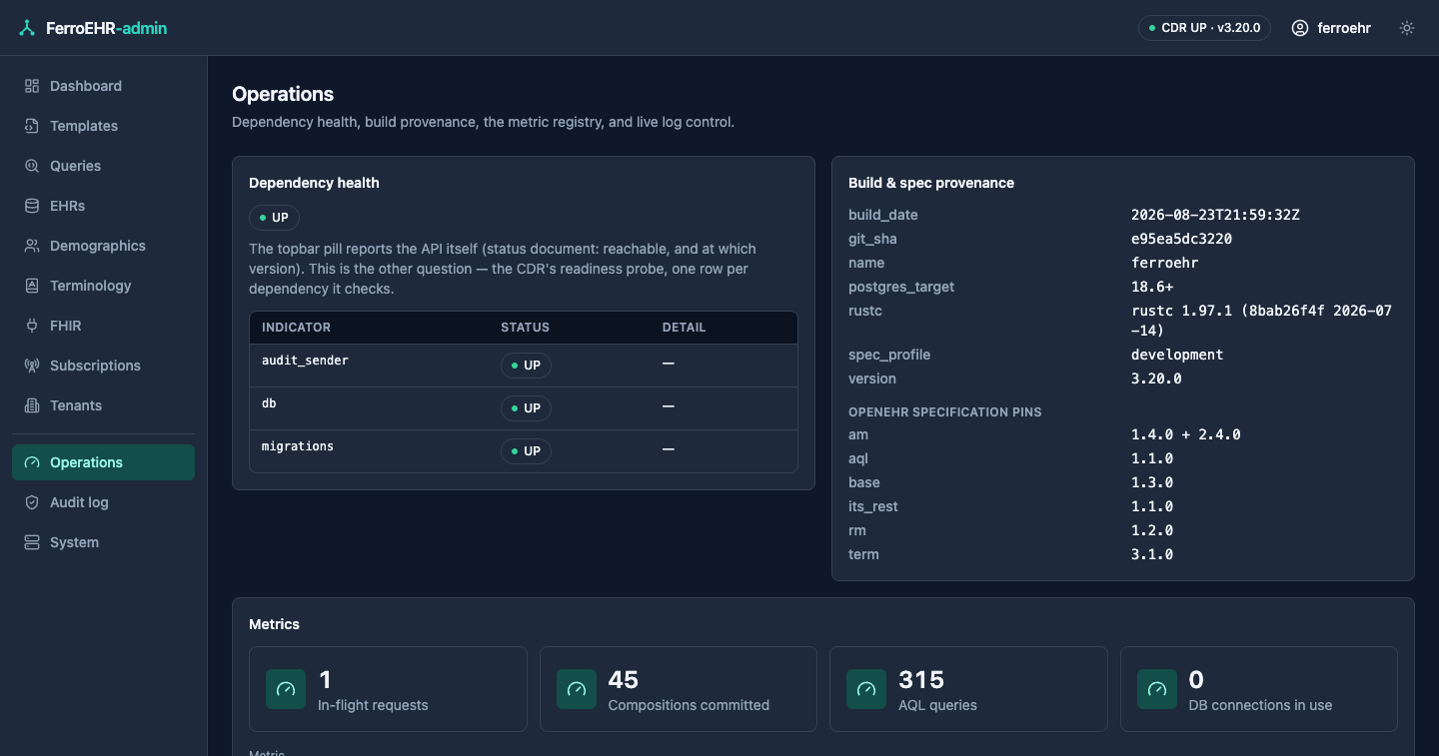Click the Compositions committed gauge icon
The image size is (1439, 756).
[577, 689]
